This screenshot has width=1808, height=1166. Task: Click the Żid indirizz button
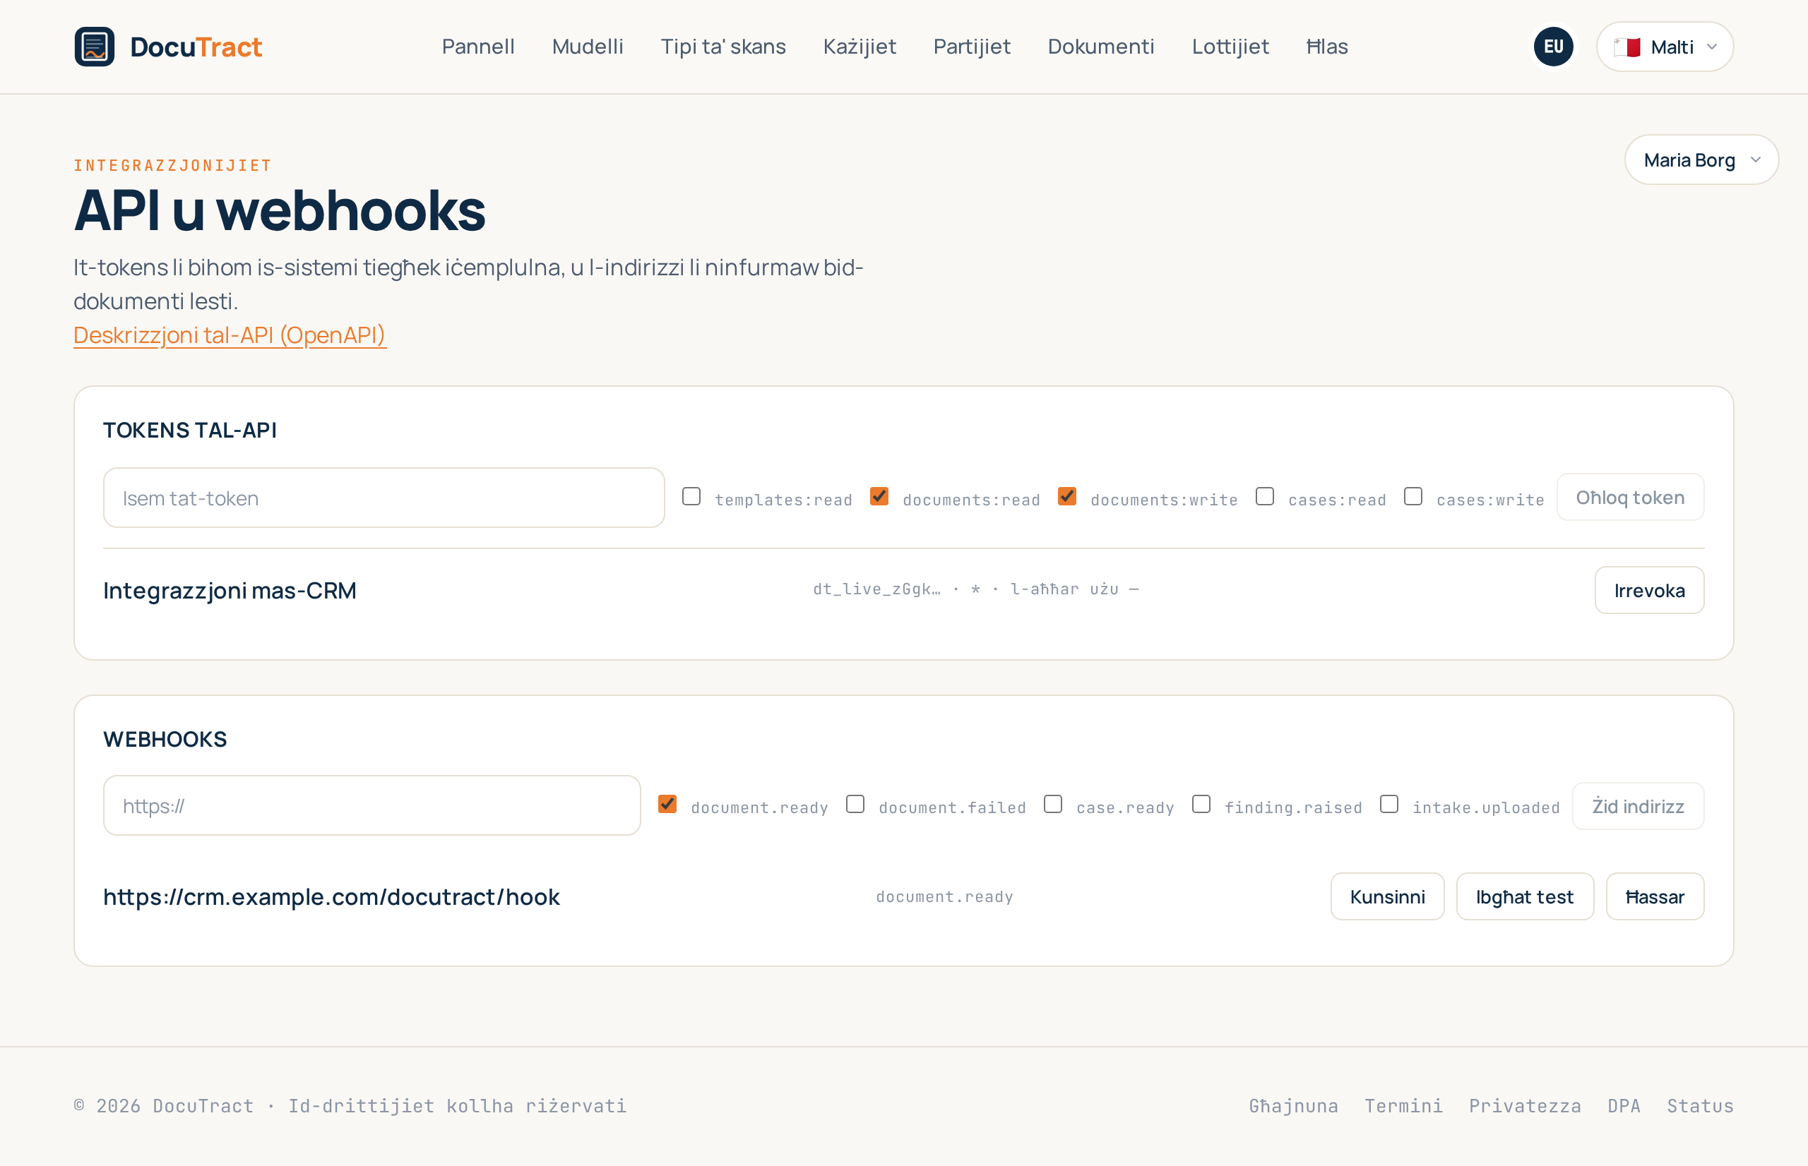[x=1638, y=805]
